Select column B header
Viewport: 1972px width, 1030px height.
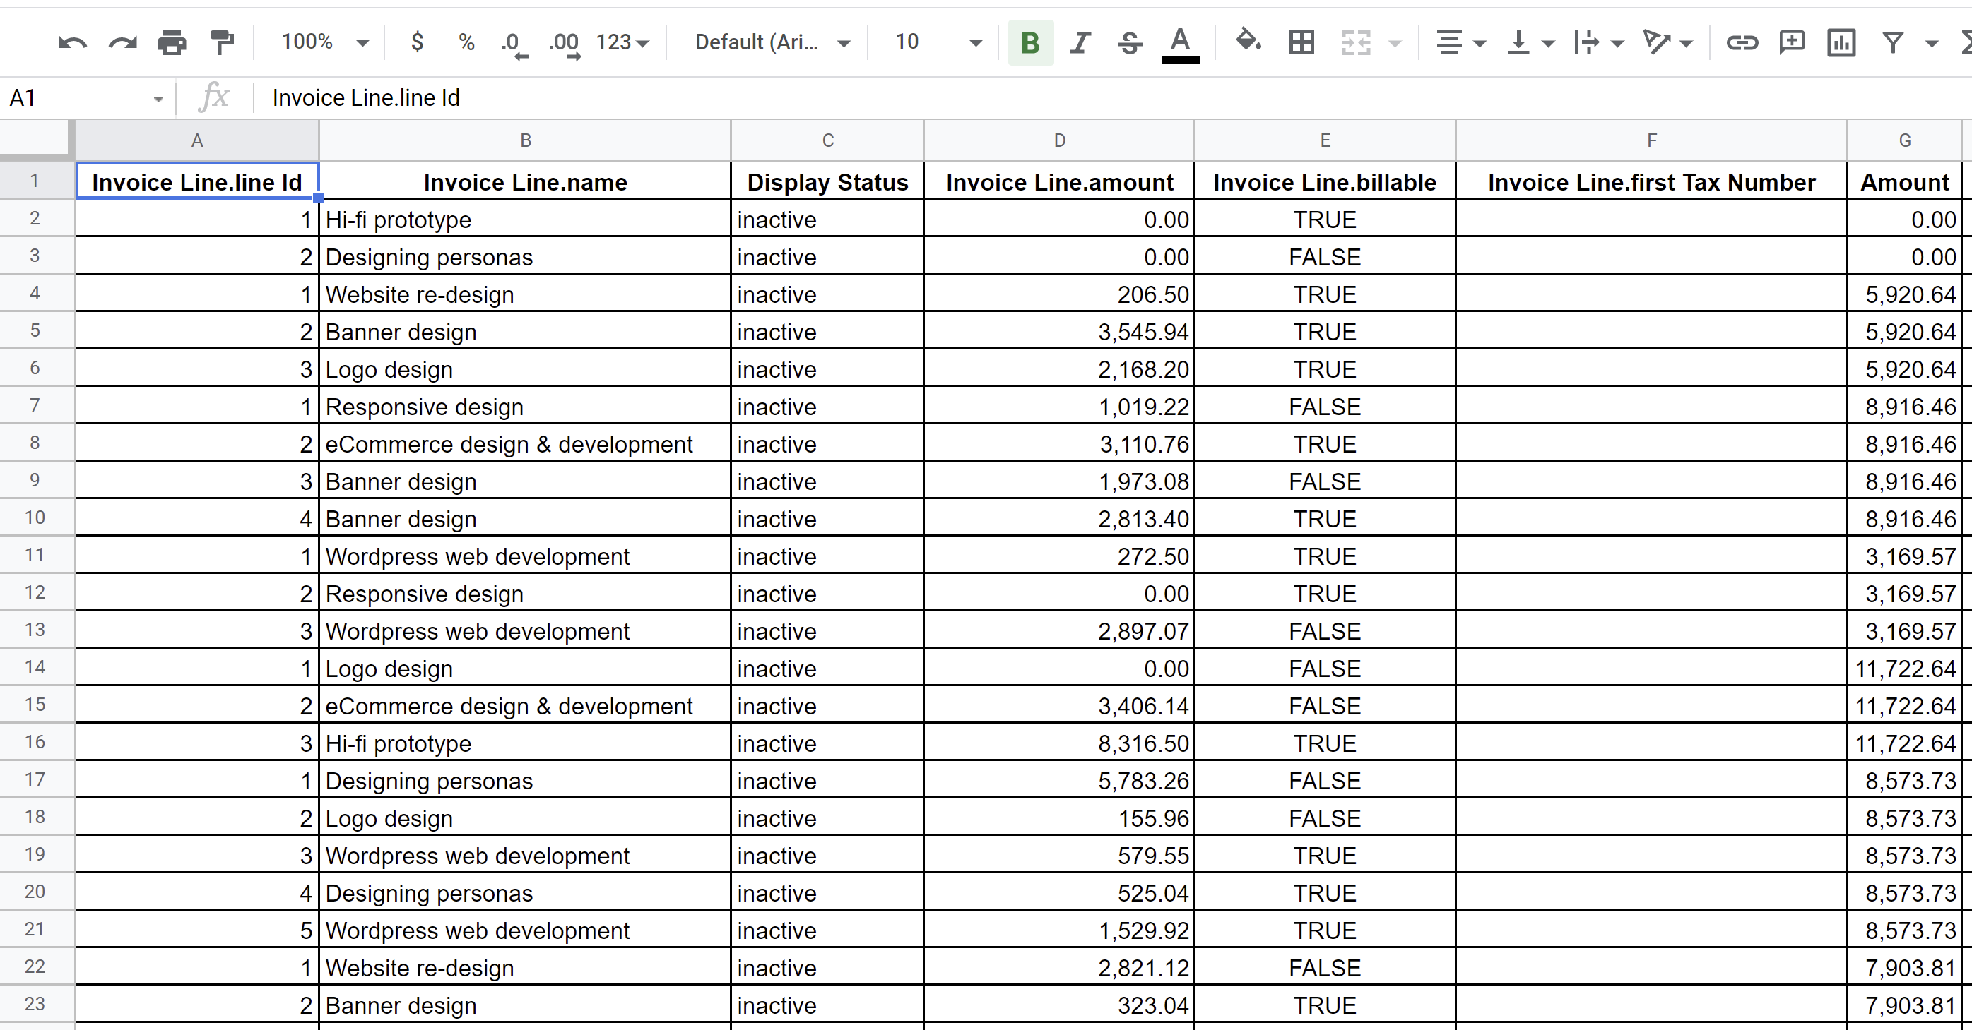[x=525, y=140]
